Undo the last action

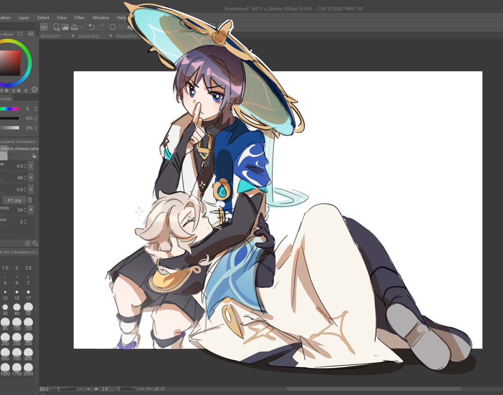pyautogui.click(x=91, y=27)
